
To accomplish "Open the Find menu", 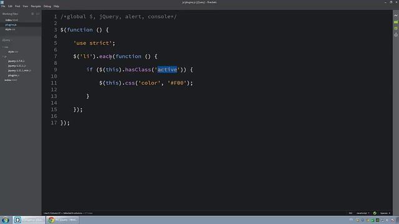I will point(17,6).
